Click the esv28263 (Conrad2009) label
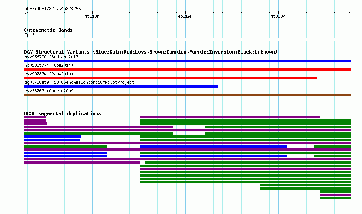 pos(50,91)
